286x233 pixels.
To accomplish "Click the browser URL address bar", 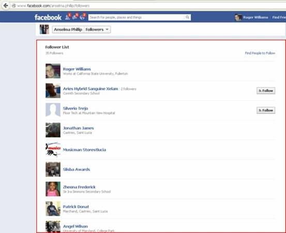I will [149, 6].
